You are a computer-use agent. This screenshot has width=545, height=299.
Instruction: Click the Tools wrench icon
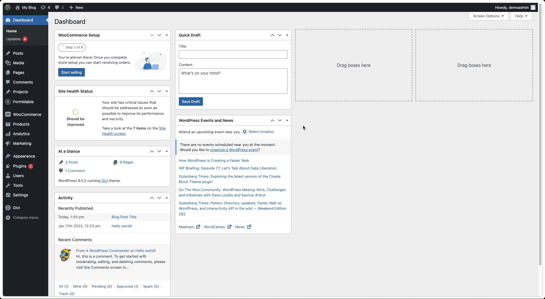click(x=8, y=185)
